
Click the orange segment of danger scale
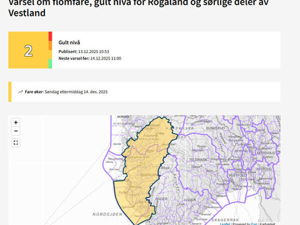tap(50, 45)
